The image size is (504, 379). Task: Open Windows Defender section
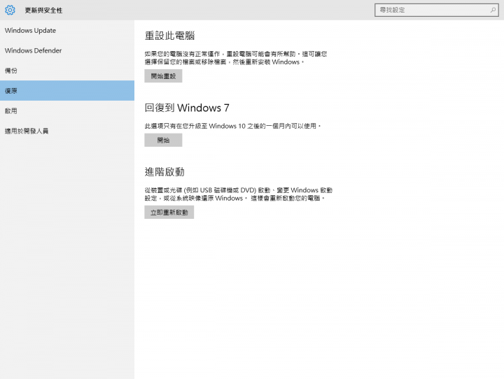pos(67,50)
